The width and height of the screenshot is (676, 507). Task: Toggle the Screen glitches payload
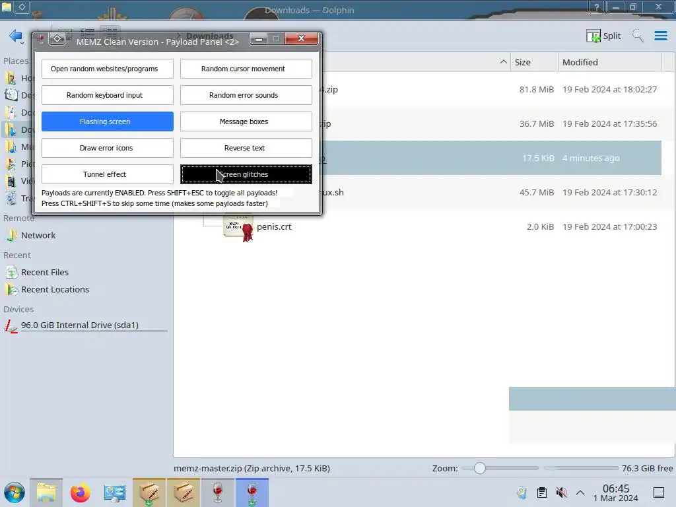coord(246,174)
